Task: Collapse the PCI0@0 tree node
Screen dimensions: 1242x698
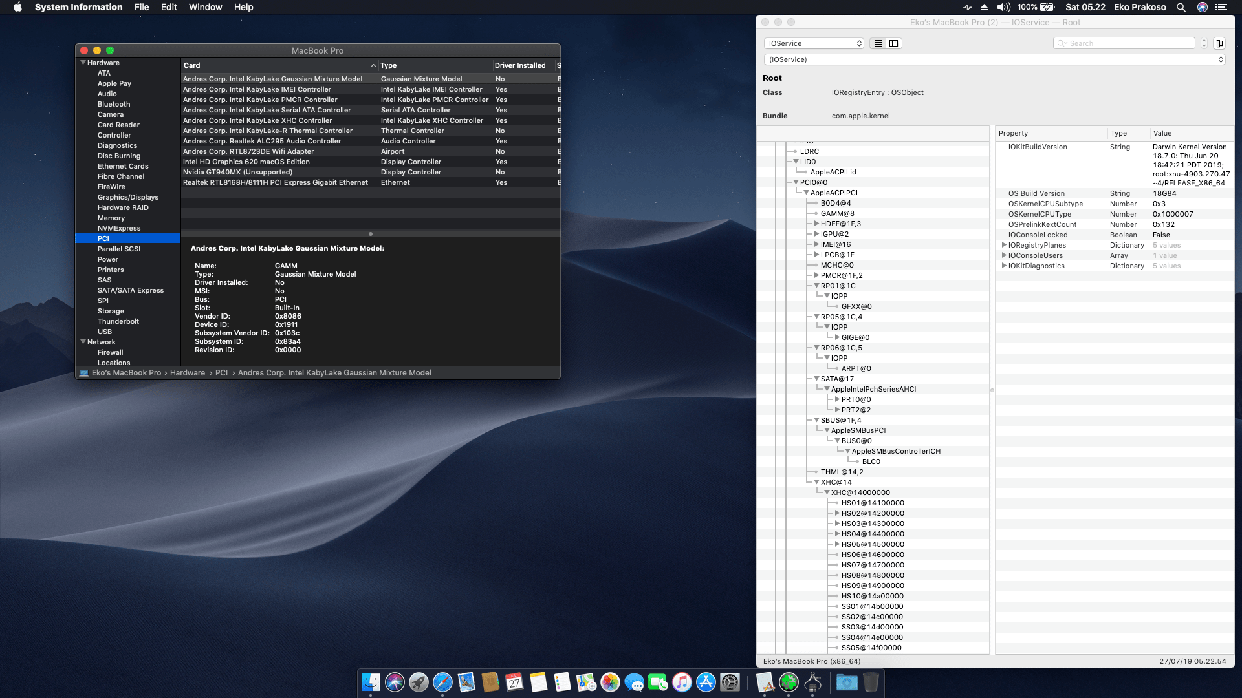Action: tap(795, 182)
